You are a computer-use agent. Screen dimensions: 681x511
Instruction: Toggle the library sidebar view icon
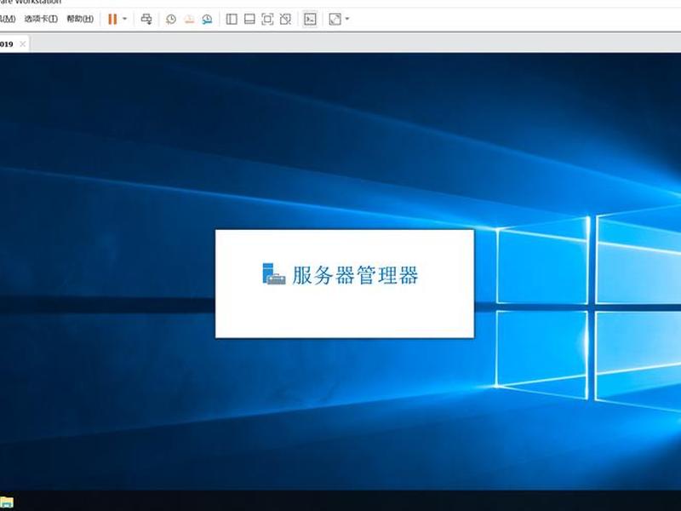pos(232,19)
